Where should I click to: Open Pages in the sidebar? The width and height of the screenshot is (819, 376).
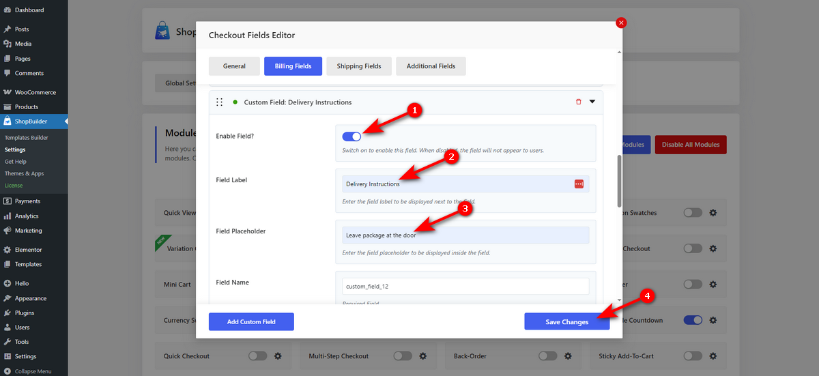(x=23, y=59)
